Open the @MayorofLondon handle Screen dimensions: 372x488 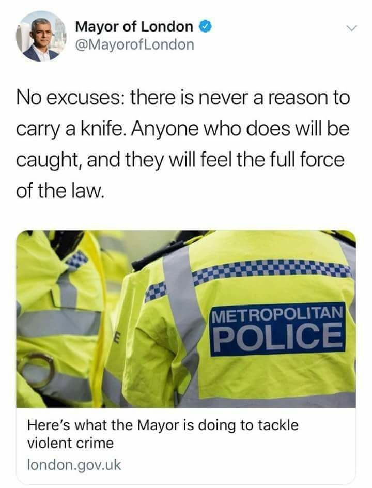[x=134, y=44]
